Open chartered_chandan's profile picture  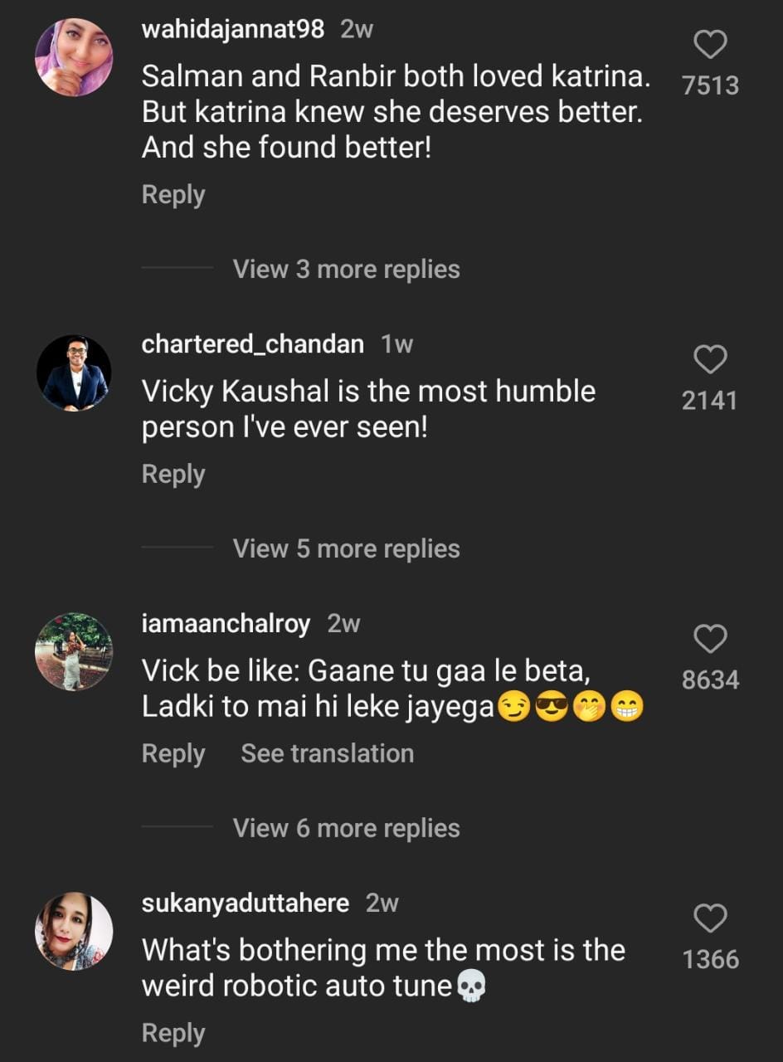click(74, 373)
